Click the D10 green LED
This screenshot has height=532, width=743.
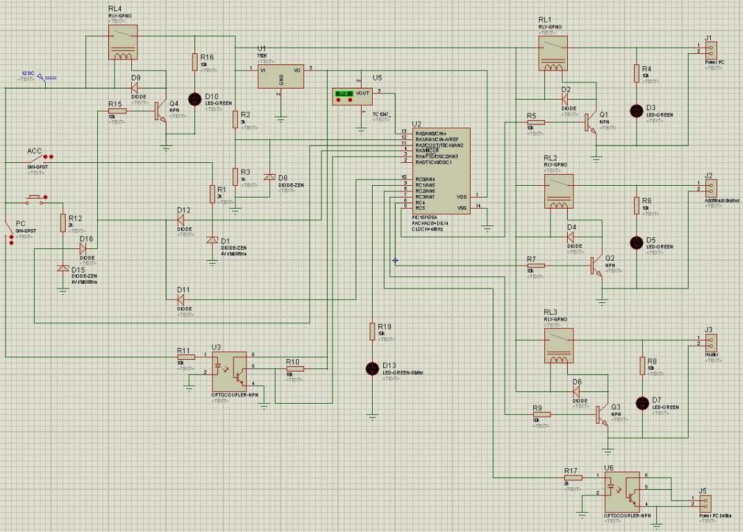pos(194,98)
